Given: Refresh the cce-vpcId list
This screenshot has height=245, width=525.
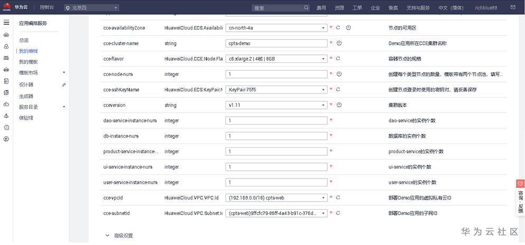Looking at the screenshot, I should pos(338,197).
